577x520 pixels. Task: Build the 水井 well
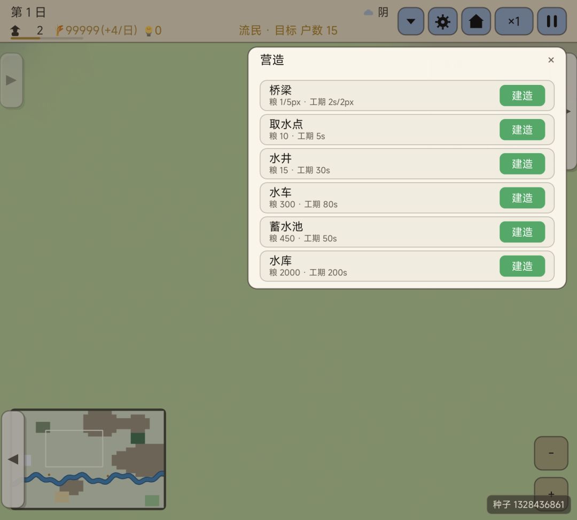tap(522, 164)
